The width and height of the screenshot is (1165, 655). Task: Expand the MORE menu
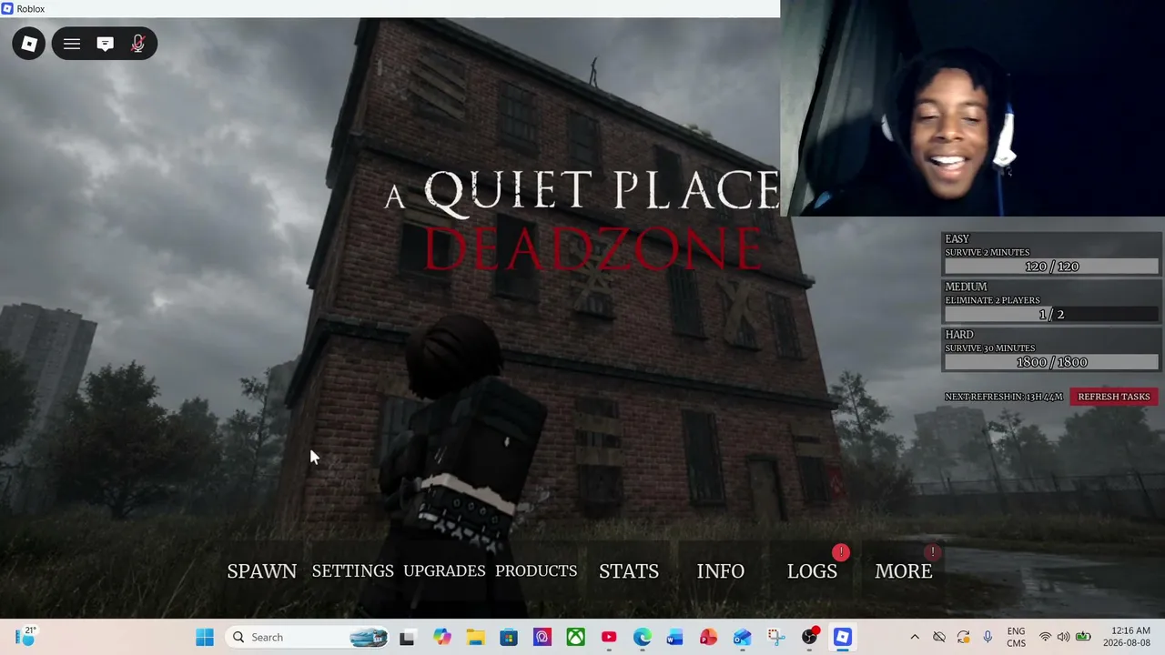click(904, 571)
